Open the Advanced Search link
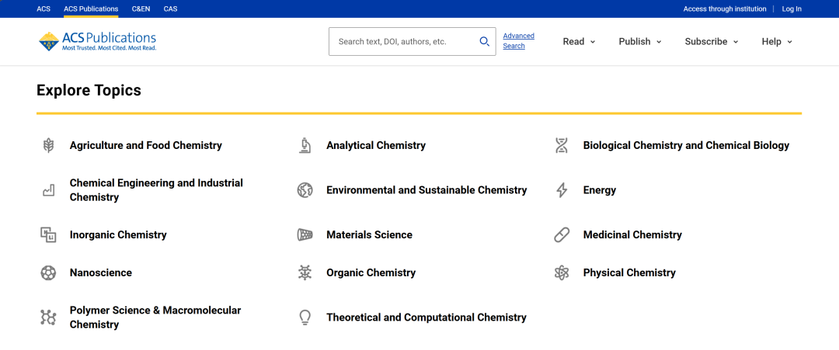The image size is (839, 350). click(518, 41)
